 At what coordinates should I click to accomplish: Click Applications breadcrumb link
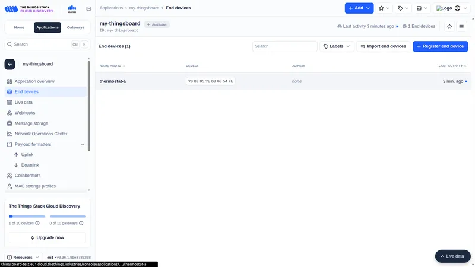[111, 8]
